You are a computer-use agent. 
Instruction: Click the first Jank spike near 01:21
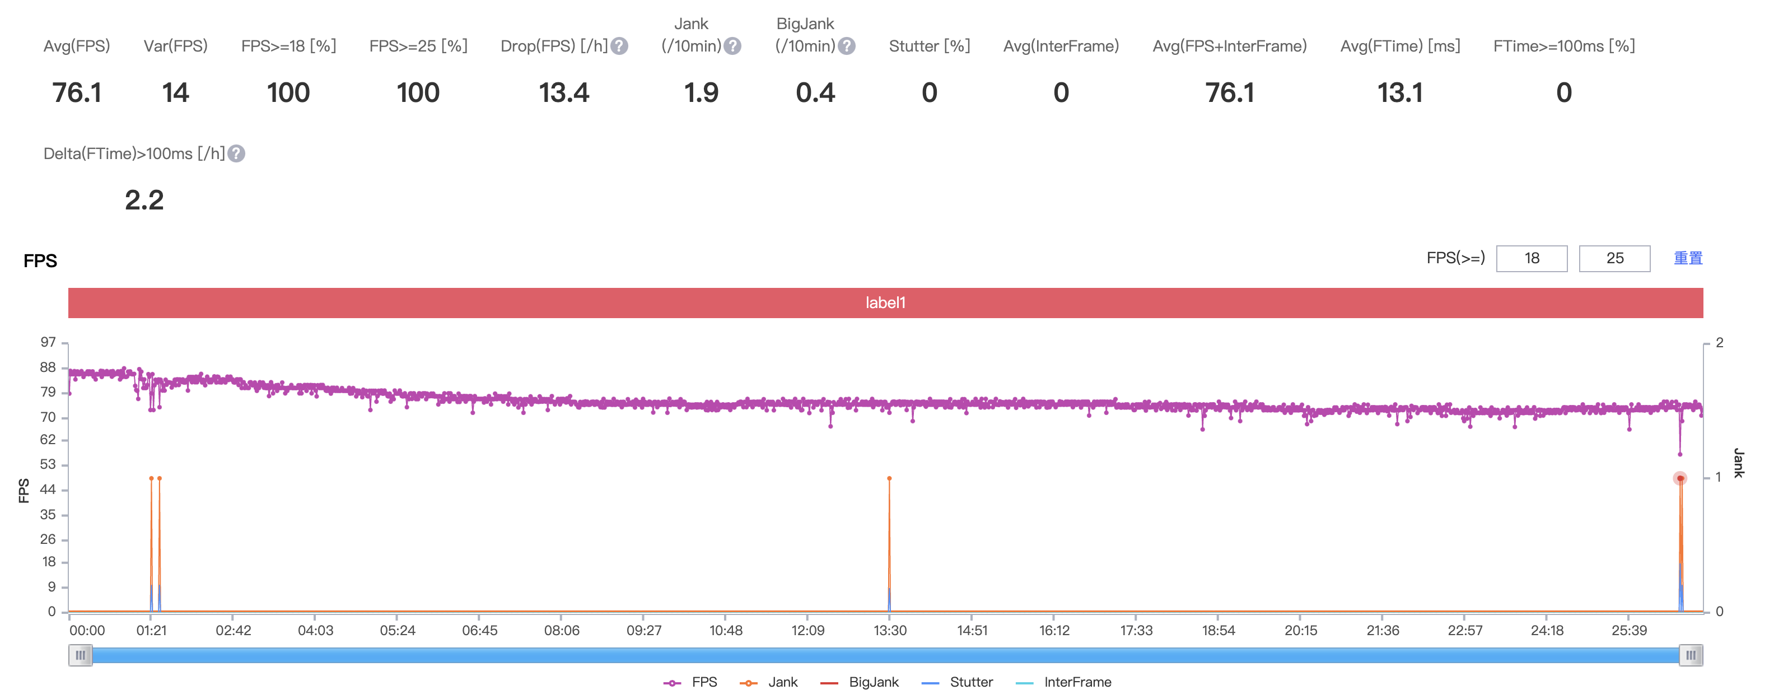[151, 478]
